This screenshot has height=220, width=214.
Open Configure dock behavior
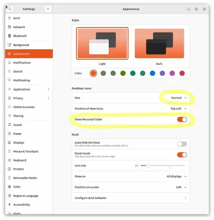click(x=131, y=198)
